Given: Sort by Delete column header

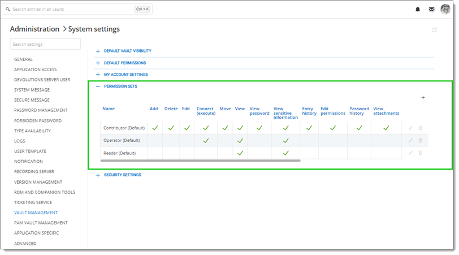Looking at the screenshot, I should (x=171, y=109).
